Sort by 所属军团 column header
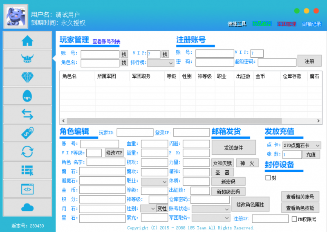Image resolution: width=327 pixels, height=232 pixels. 112,76
